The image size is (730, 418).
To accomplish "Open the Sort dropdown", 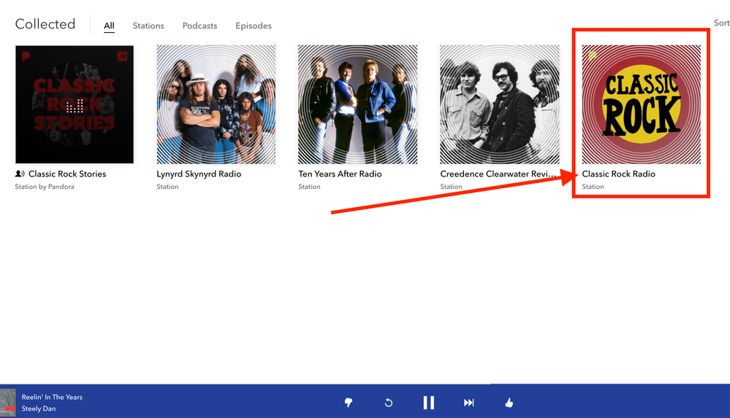I will 721,23.
